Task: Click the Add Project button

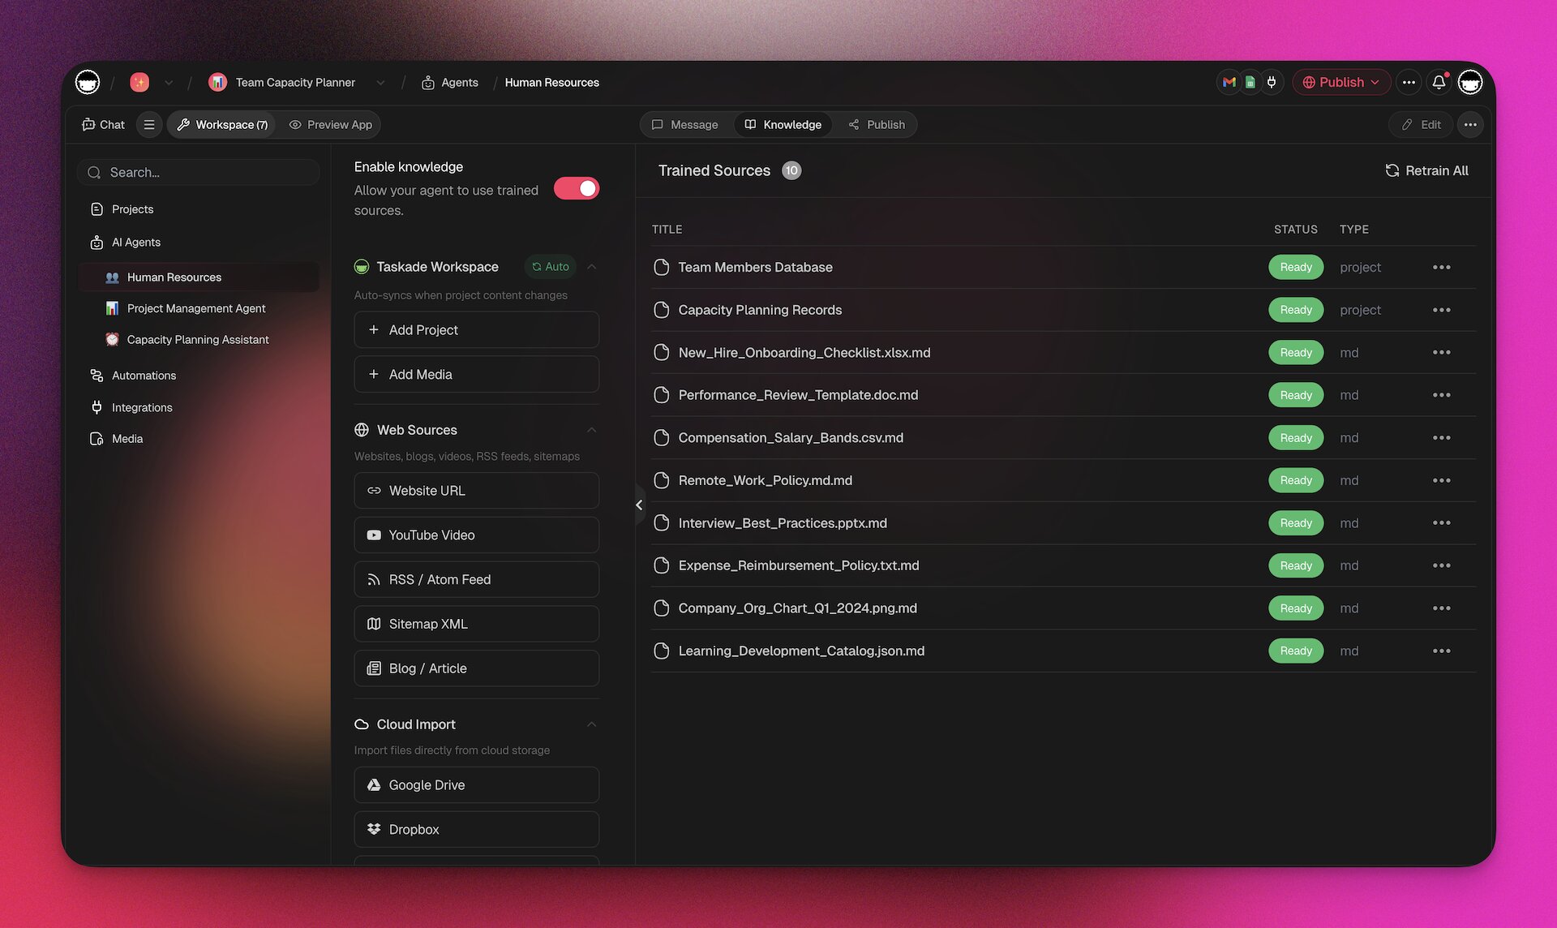Action: (476, 329)
